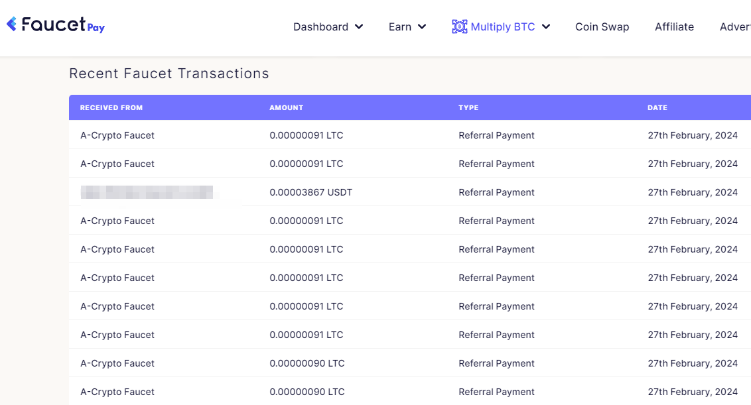The width and height of the screenshot is (751, 405).
Task: Click the RECEIVED FROM column header
Action: pyautogui.click(x=111, y=107)
